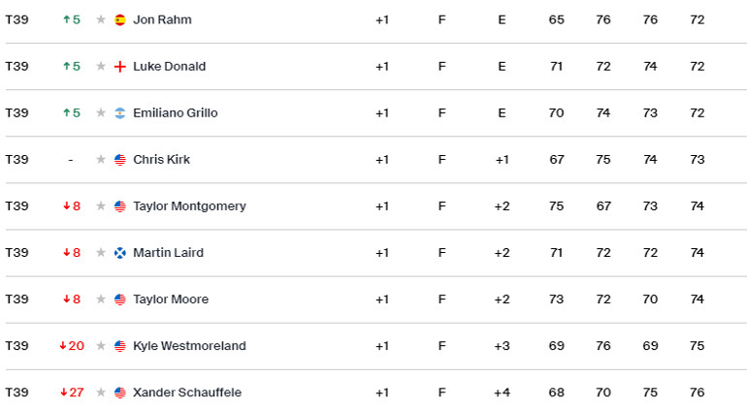The height and width of the screenshot is (409, 747).
Task: Select Martin Laird's player name
Action: 168,252
